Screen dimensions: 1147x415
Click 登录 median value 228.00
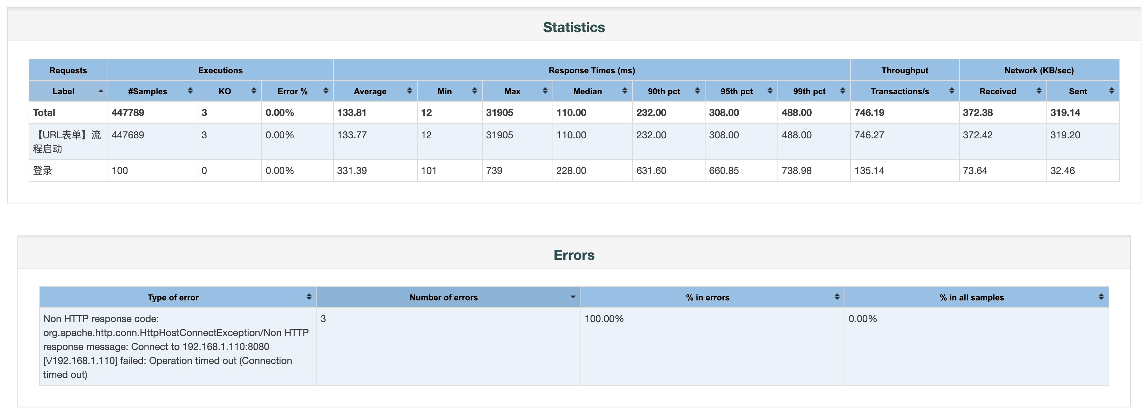(x=571, y=170)
